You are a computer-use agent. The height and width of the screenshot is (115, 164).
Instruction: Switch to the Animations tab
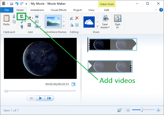coord(37,10)
